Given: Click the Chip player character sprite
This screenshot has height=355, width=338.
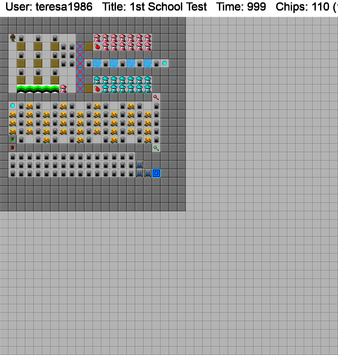Looking at the screenshot, I should click(x=13, y=38).
